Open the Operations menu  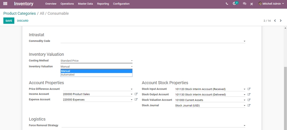pos(67,4)
